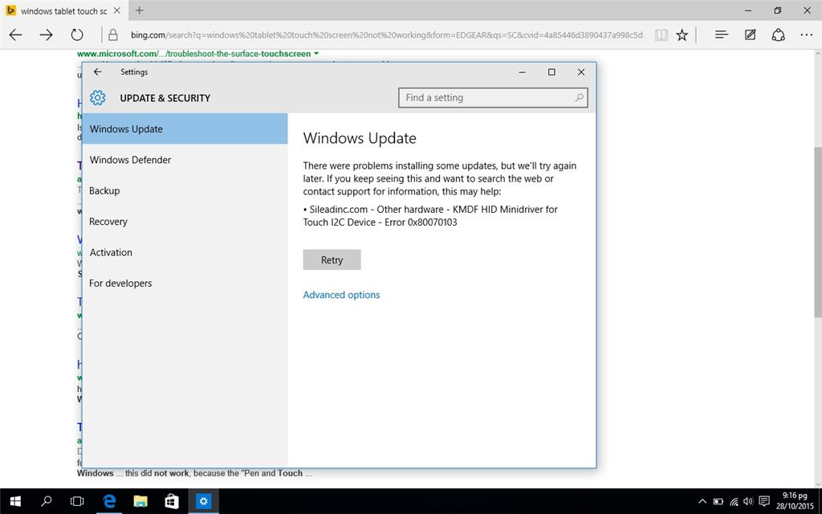Click the search magnifier in Find a setting
The width and height of the screenshot is (822, 514).
tap(579, 97)
